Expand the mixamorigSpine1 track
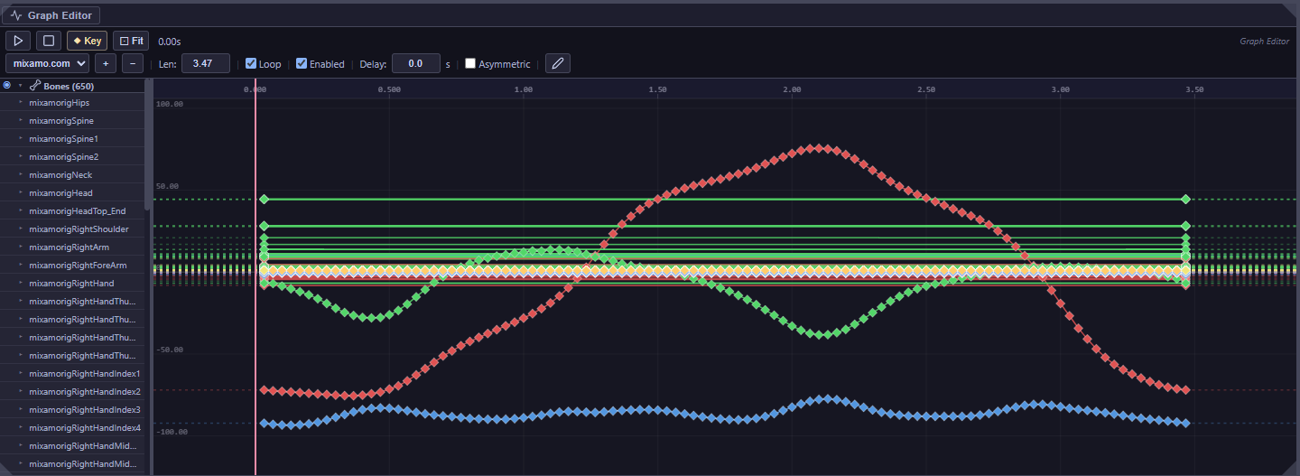The image size is (1300, 476). [x=20, y=139]
